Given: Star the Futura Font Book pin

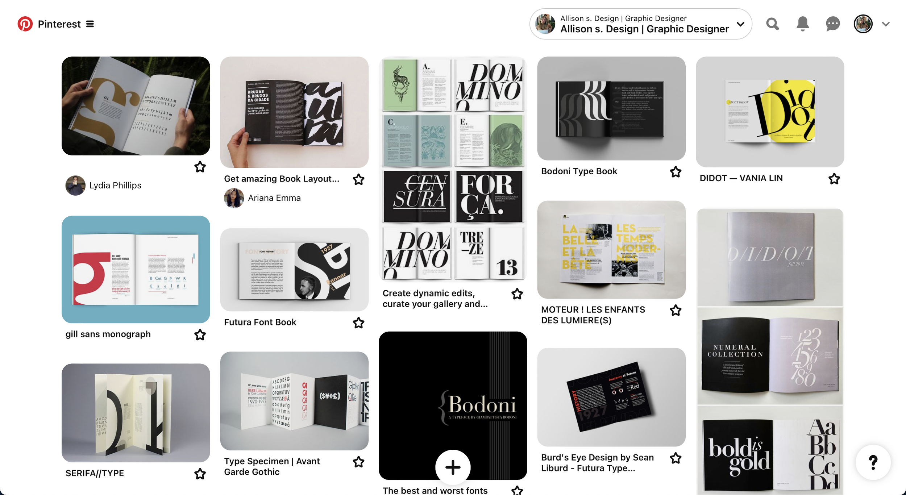Looking at the screenshot, I should (358, 323).
